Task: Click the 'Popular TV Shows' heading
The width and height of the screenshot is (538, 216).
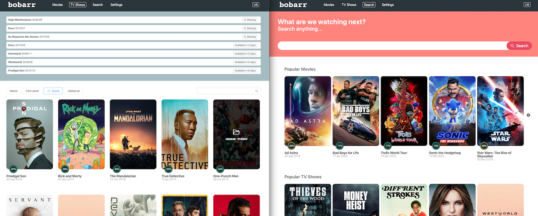Action: pos(303,177)
